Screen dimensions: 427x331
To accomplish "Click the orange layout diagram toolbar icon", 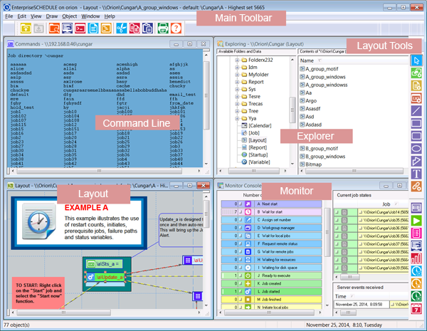I will click(x=106, y=28).
